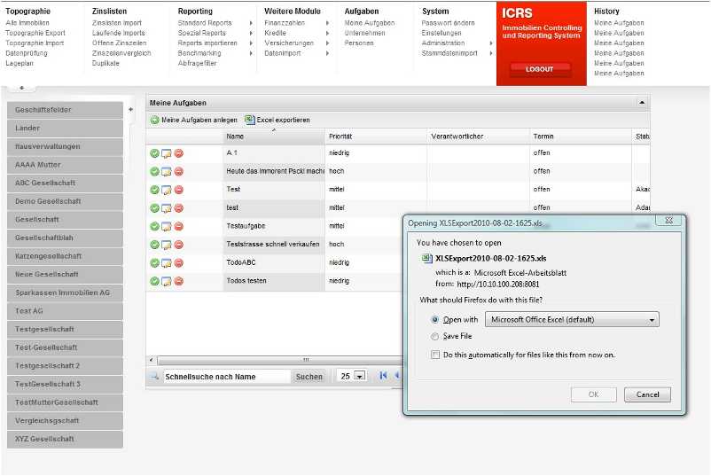The width and height of the screenshot is (711, 476).
Task: Select the Open with radio button
Action: pyautogui.click(x=434, y=320)
